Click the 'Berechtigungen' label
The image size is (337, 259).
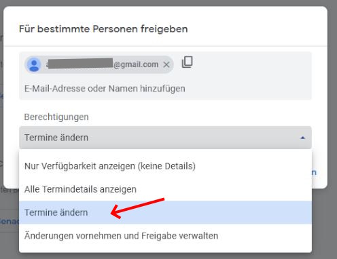[x=56, y=117]
